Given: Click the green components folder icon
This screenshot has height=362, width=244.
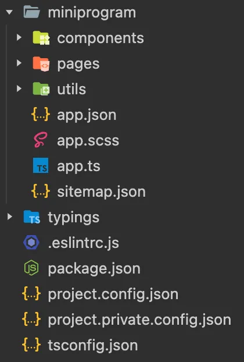Looking at the screenshot, I should (41, 38).
